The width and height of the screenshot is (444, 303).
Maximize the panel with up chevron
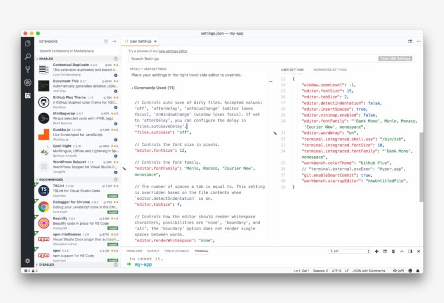(x=402, y=251)
